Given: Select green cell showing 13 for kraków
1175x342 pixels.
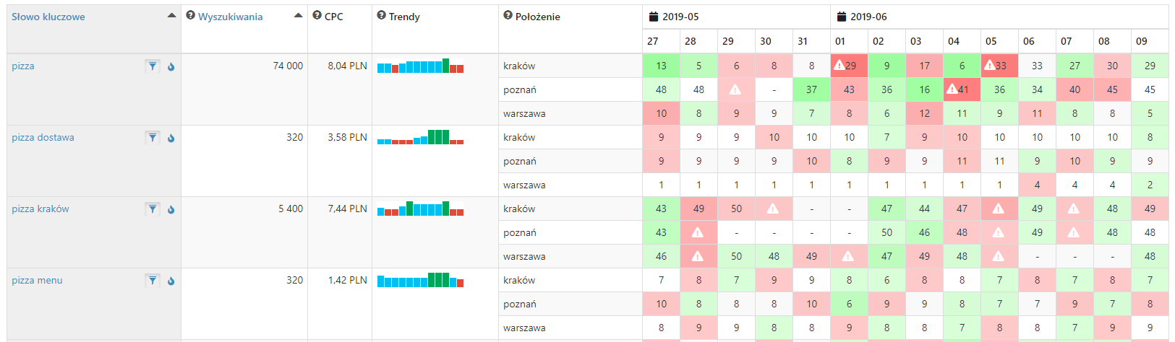Looking at the screenshot, I should (661, 66).
